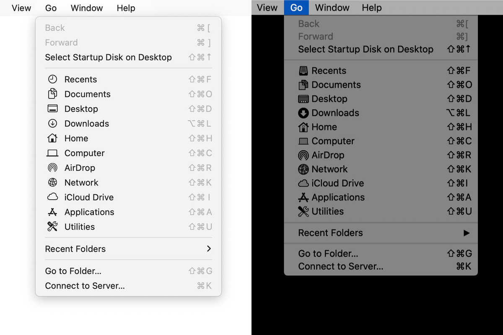Click 'Computer' label in dark menu
This screenshot has height=335, width=503.
click(333, 141)
